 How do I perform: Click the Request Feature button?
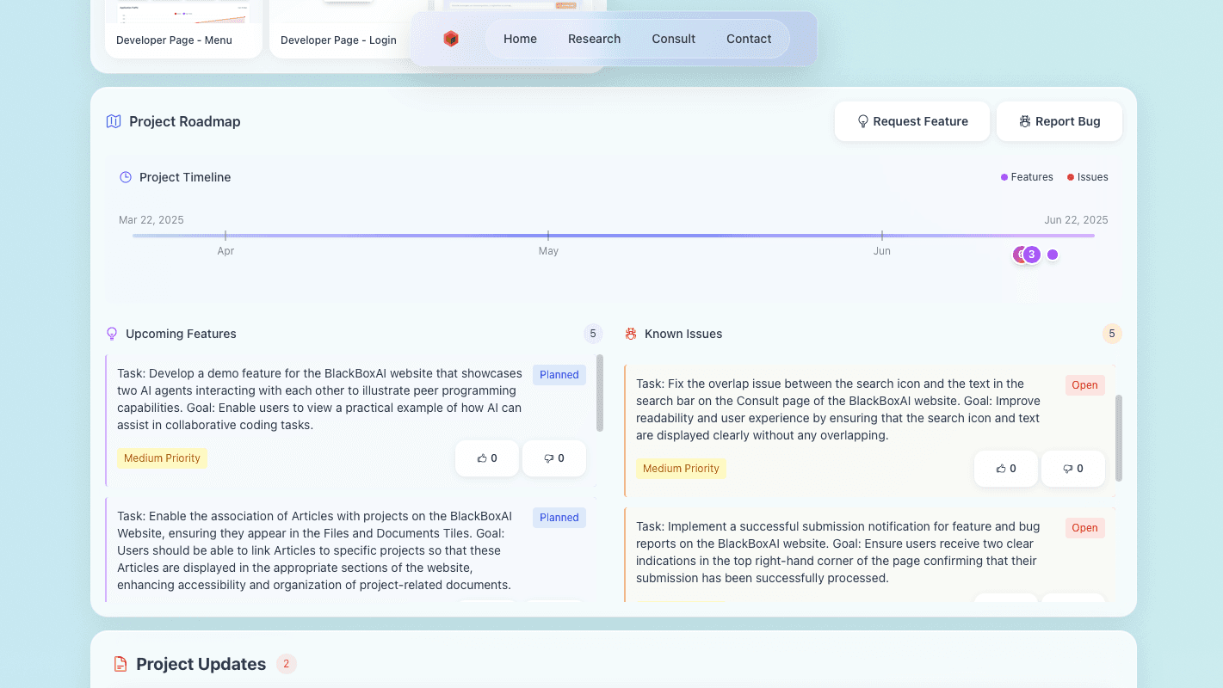click(x=911, y=121)
